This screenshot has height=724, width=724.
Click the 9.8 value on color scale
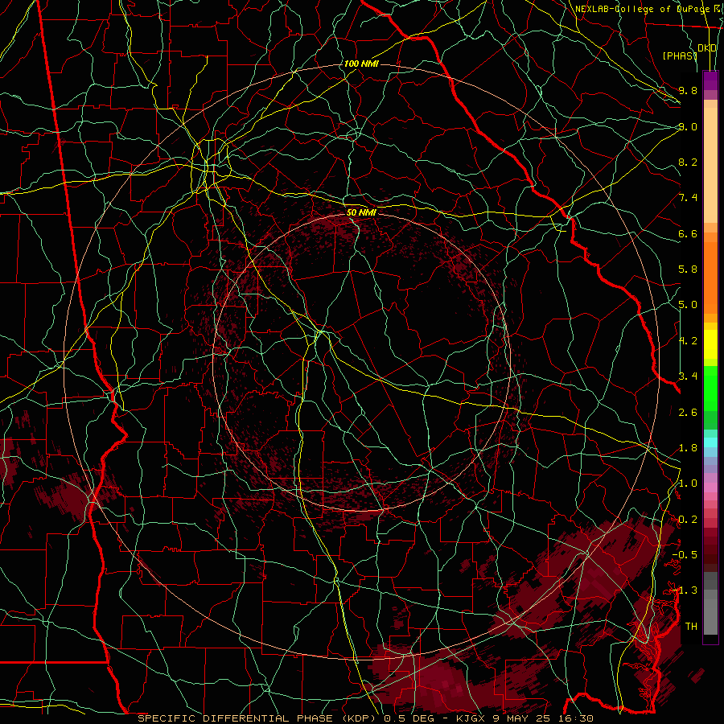(688, 90)
